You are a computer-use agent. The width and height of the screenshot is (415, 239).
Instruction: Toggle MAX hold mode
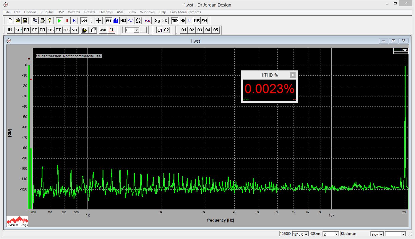point(197,21)
